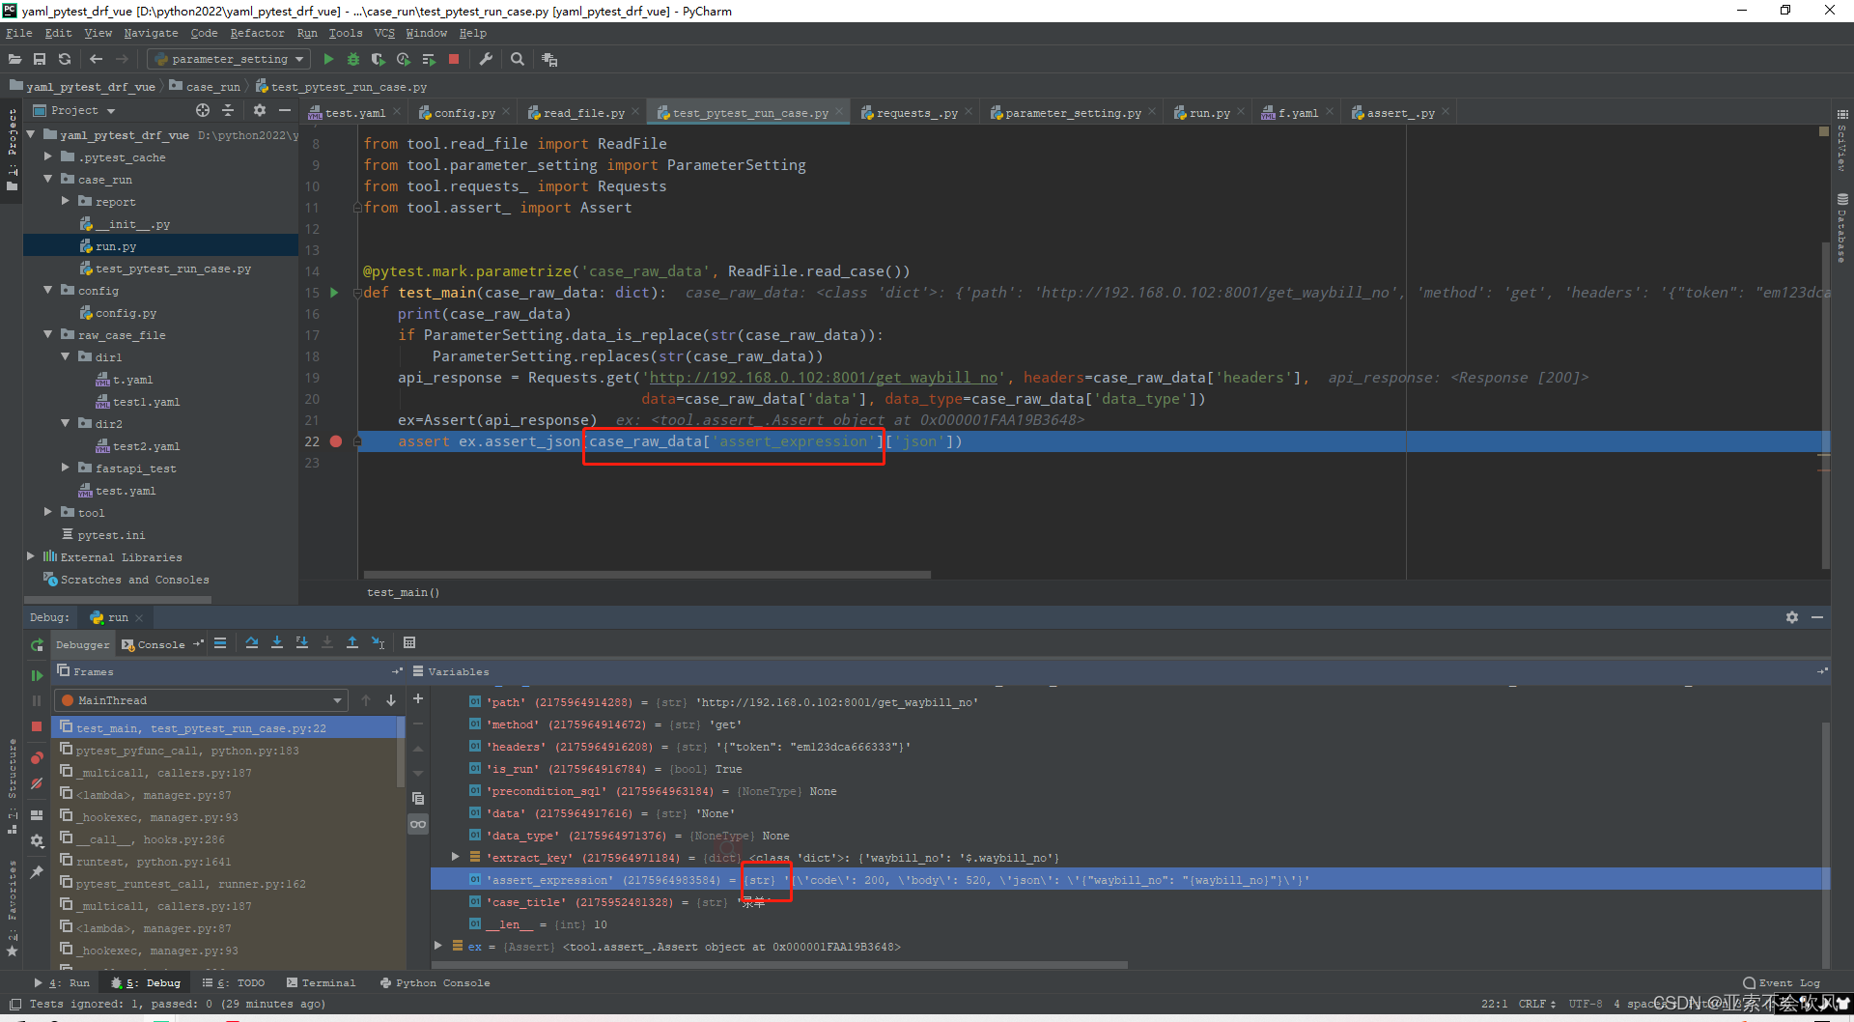Open the MainThread thread selector

pos(201,700)
